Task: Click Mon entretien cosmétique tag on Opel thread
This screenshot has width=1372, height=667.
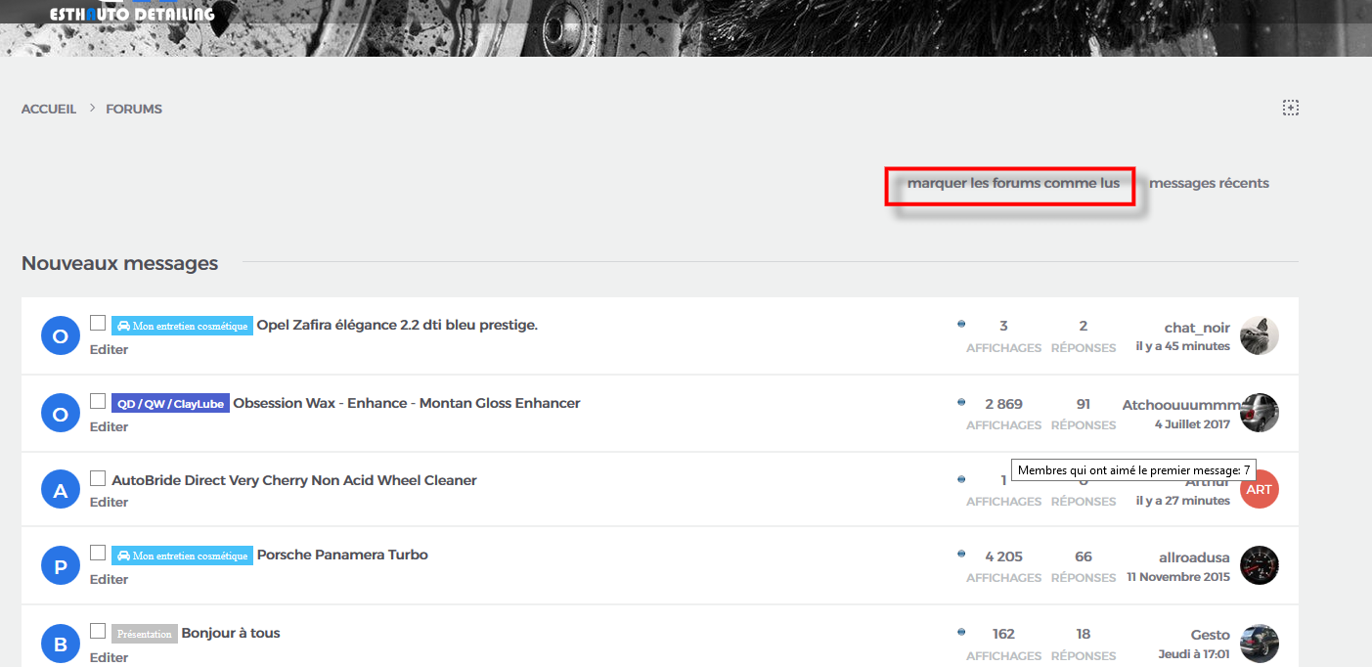Action: [x=182, y=326]
